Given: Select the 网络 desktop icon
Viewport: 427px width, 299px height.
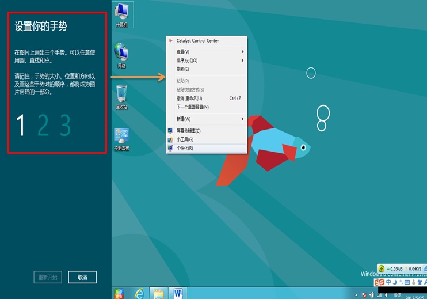Looking at the screenshot, I should [121, 56].
